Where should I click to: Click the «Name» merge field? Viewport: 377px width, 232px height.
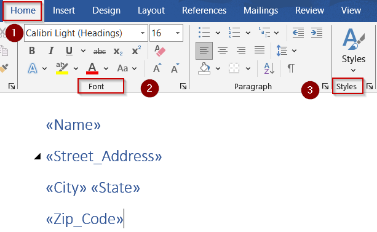[x=73, y=125]
